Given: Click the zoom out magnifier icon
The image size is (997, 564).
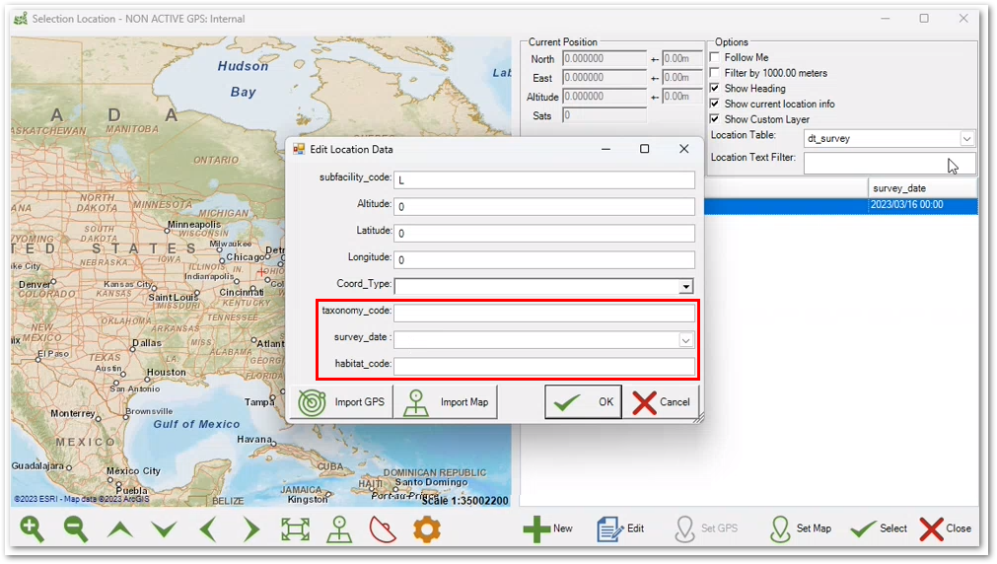Looking at the screenshot, I should pyautogui.click(x=76, y=529).
